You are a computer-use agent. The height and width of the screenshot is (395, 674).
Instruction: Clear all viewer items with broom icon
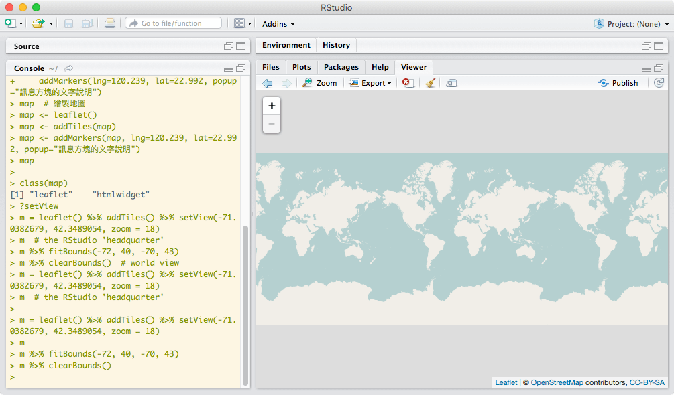(x=431, y=83)
